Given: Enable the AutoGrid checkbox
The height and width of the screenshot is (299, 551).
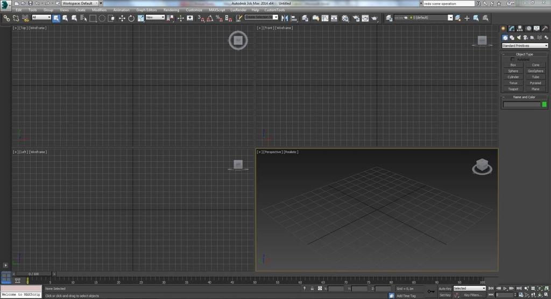Looking at the screenshot, I should click(x=512, y=59).
